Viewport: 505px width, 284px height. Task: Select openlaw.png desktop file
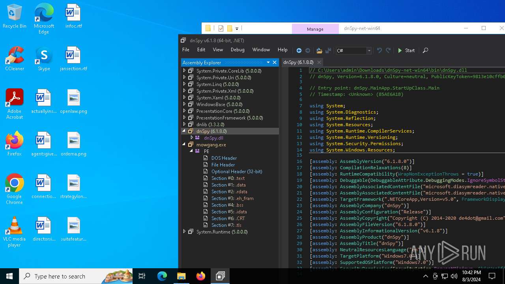coord(73,102)
